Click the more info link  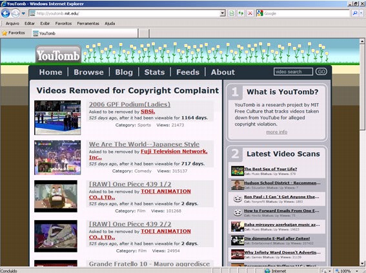pyautogui.click(x=277, y=132)
